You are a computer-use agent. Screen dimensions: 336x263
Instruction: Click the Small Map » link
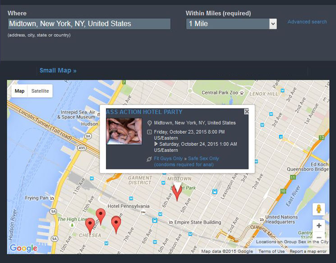click(58, 70)
